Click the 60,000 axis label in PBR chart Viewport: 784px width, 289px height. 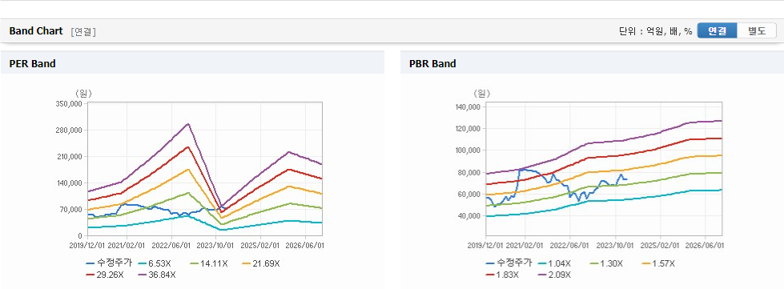point(469,194)
